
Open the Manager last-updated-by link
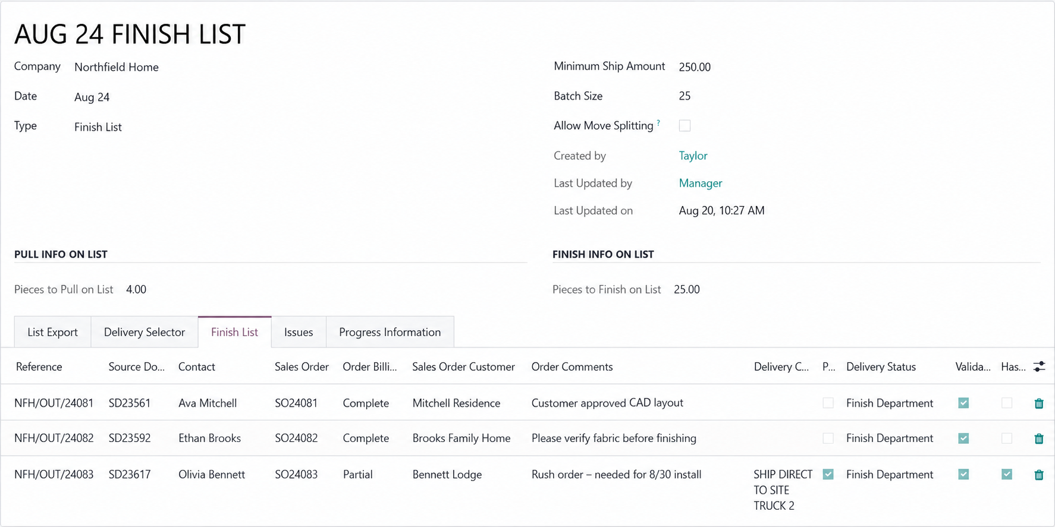pyautogui.click(x=701, y=183)
